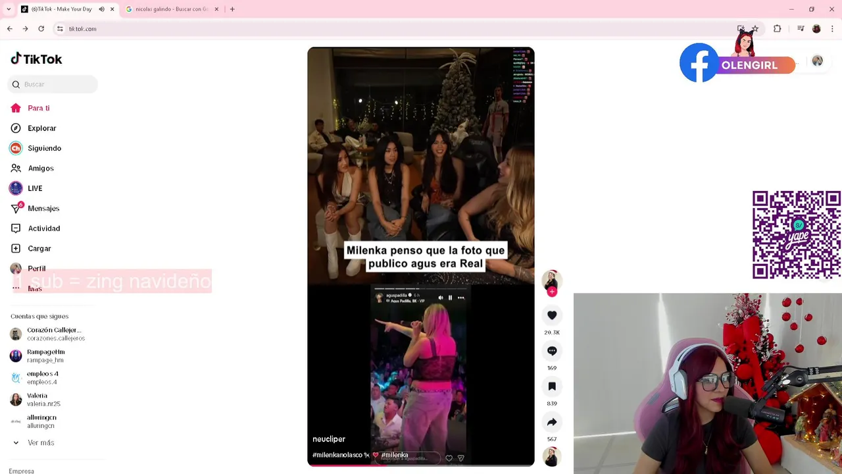The image size is (842, 474).
Task: Open comments bubble showing 169
Action: (x=552, y=351)
